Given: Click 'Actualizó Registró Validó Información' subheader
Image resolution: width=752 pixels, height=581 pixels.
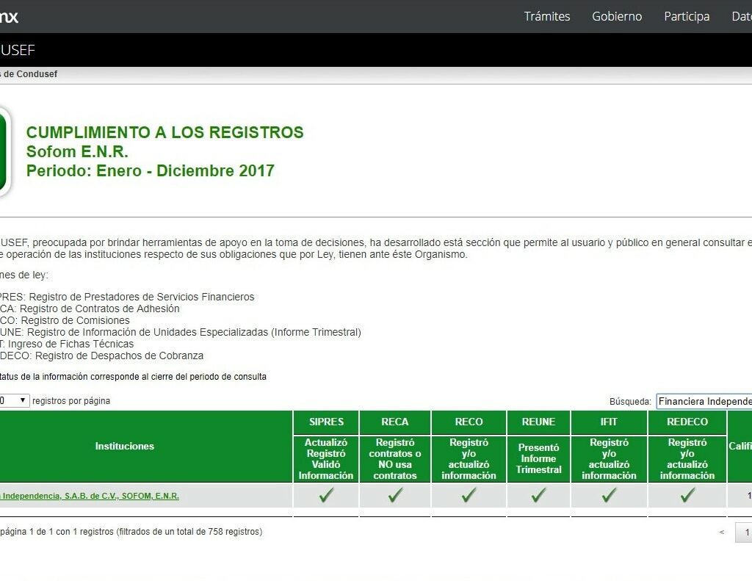Looking at the screenshot, I should [326, 458].
